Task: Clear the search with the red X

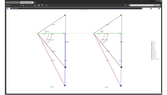Action: (x=154, y=5)
